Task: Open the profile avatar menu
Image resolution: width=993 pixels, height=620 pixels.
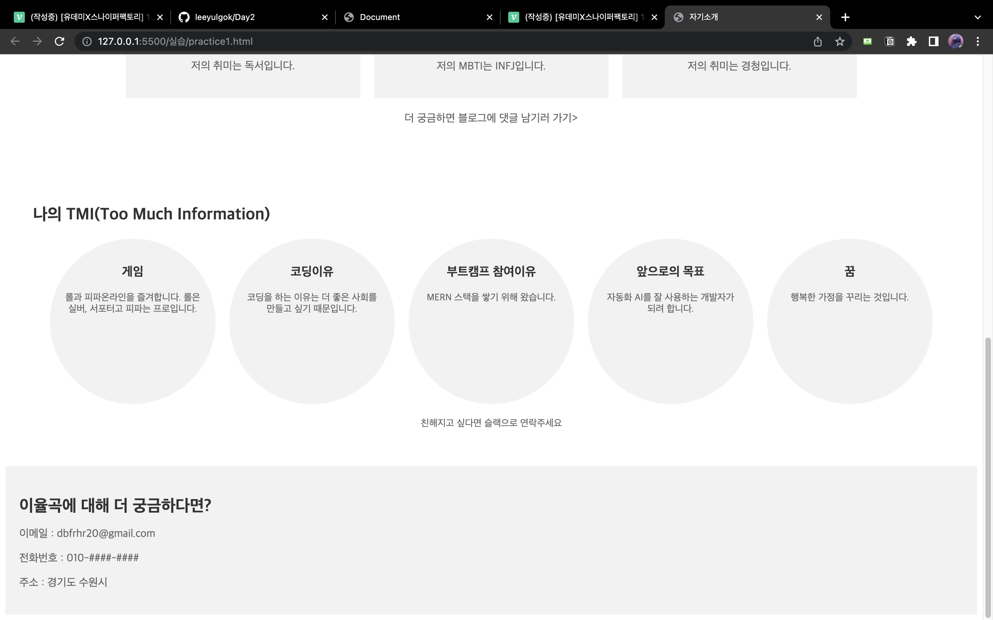Action: coord(955,41)
